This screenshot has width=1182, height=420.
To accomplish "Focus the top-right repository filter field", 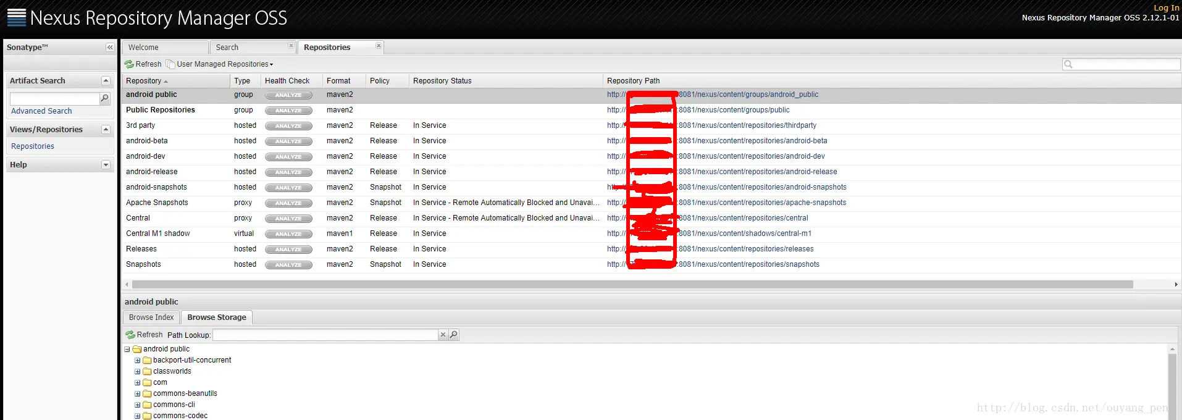I will (1127, 64).
